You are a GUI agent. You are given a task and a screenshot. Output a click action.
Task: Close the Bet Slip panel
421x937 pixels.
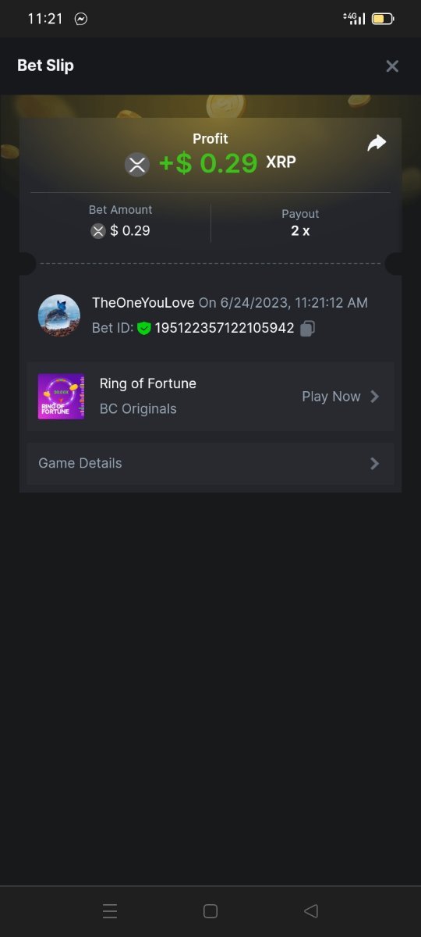tap(392, 66)
